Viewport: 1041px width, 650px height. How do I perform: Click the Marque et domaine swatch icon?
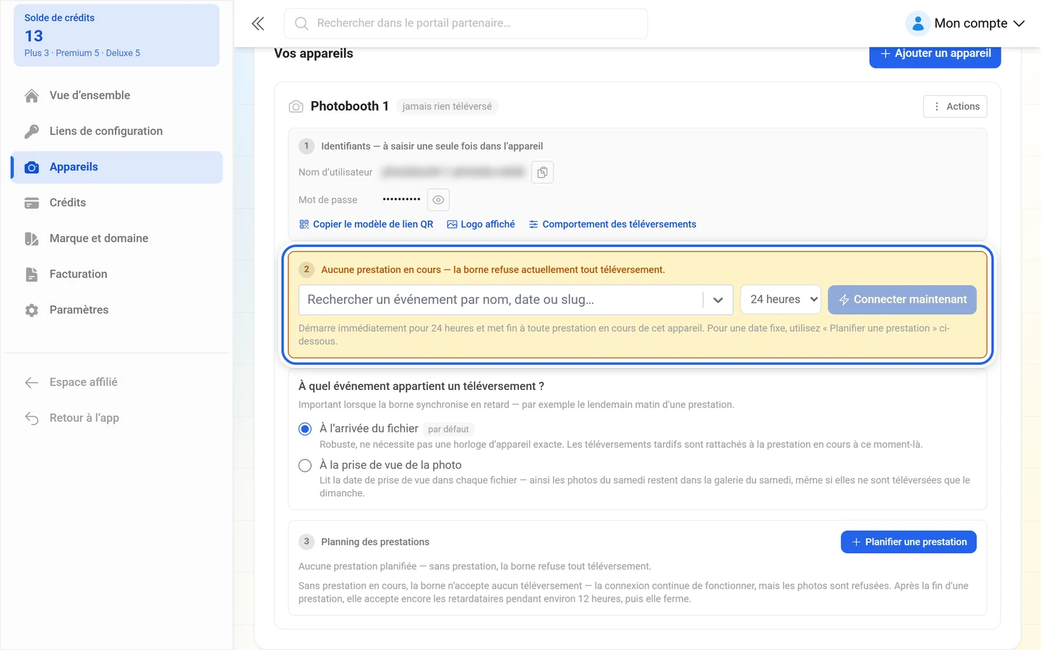[x=32, y=239]
